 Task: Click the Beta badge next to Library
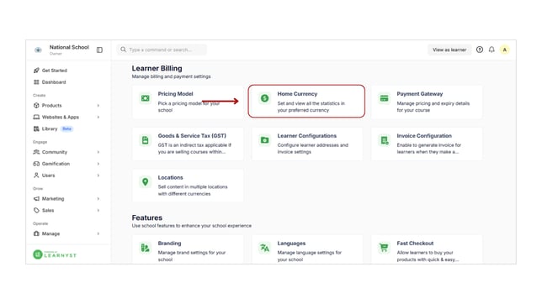pyautogui.click(x=66, y=128)
